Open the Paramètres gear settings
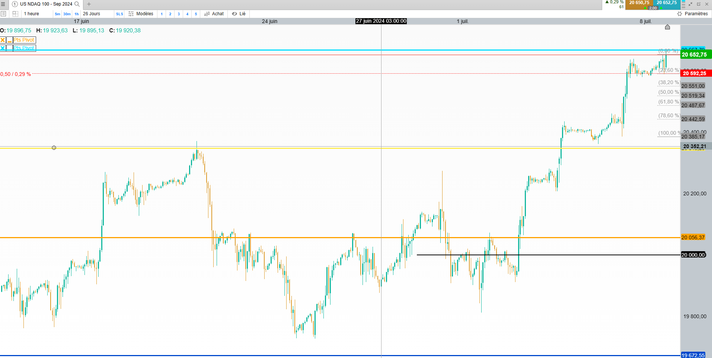The image size is (712, 358). pyautogui.click(x=680, y=14)
